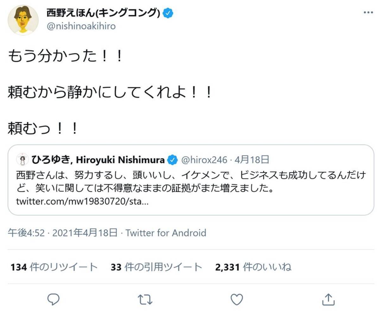
Task: Click the Twitter for Android source label
Action: [166, 233]
